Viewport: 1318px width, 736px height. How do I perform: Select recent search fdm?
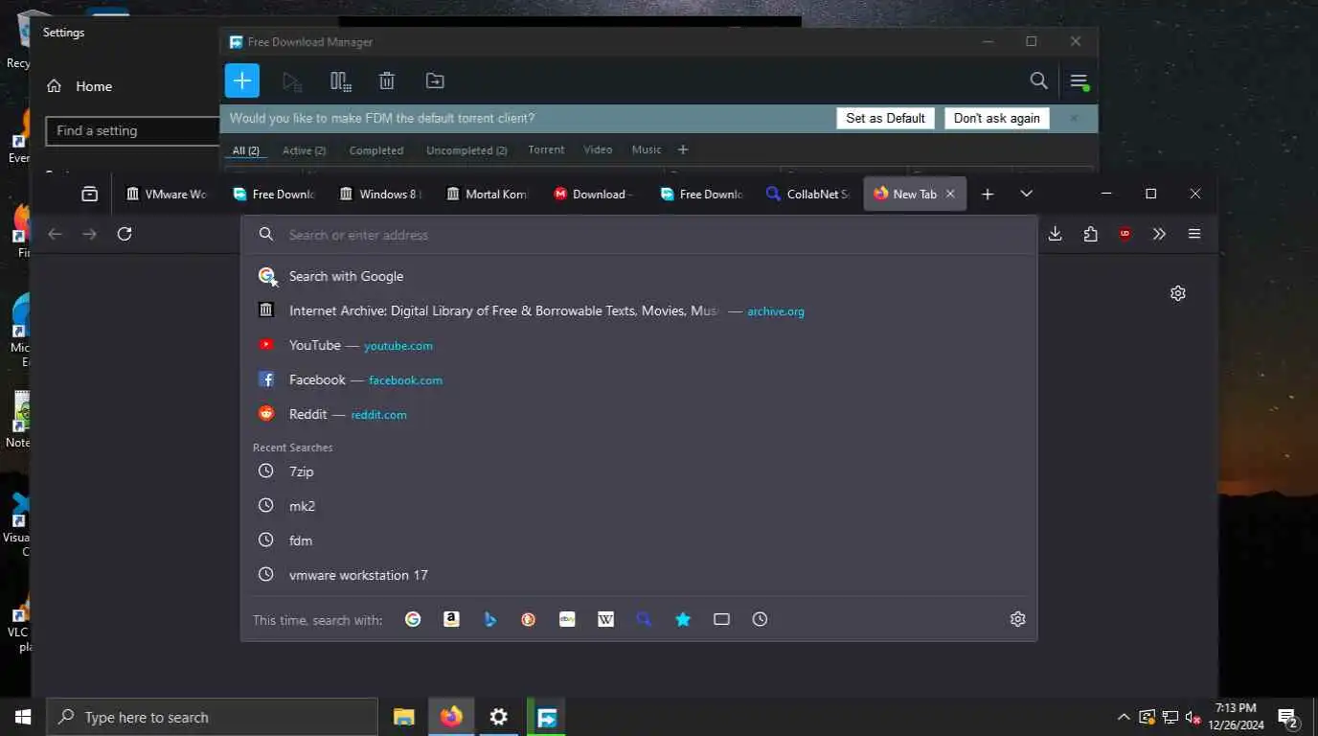[x=639, y=540]
